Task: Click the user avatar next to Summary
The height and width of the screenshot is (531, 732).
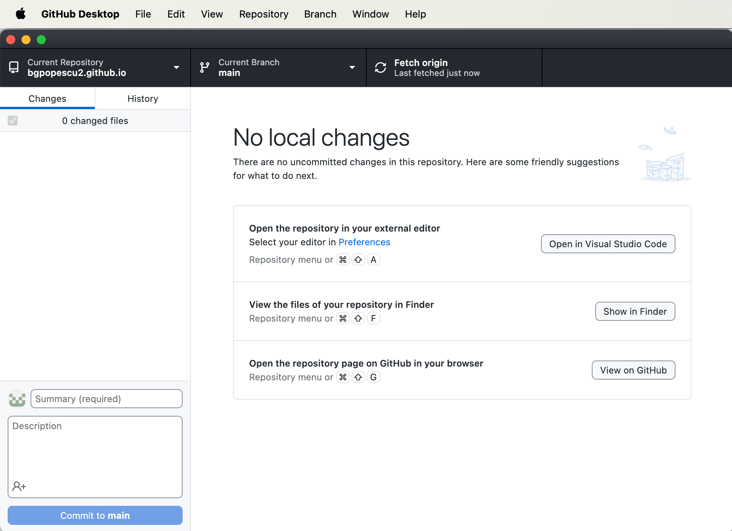Action: (17, 399)
